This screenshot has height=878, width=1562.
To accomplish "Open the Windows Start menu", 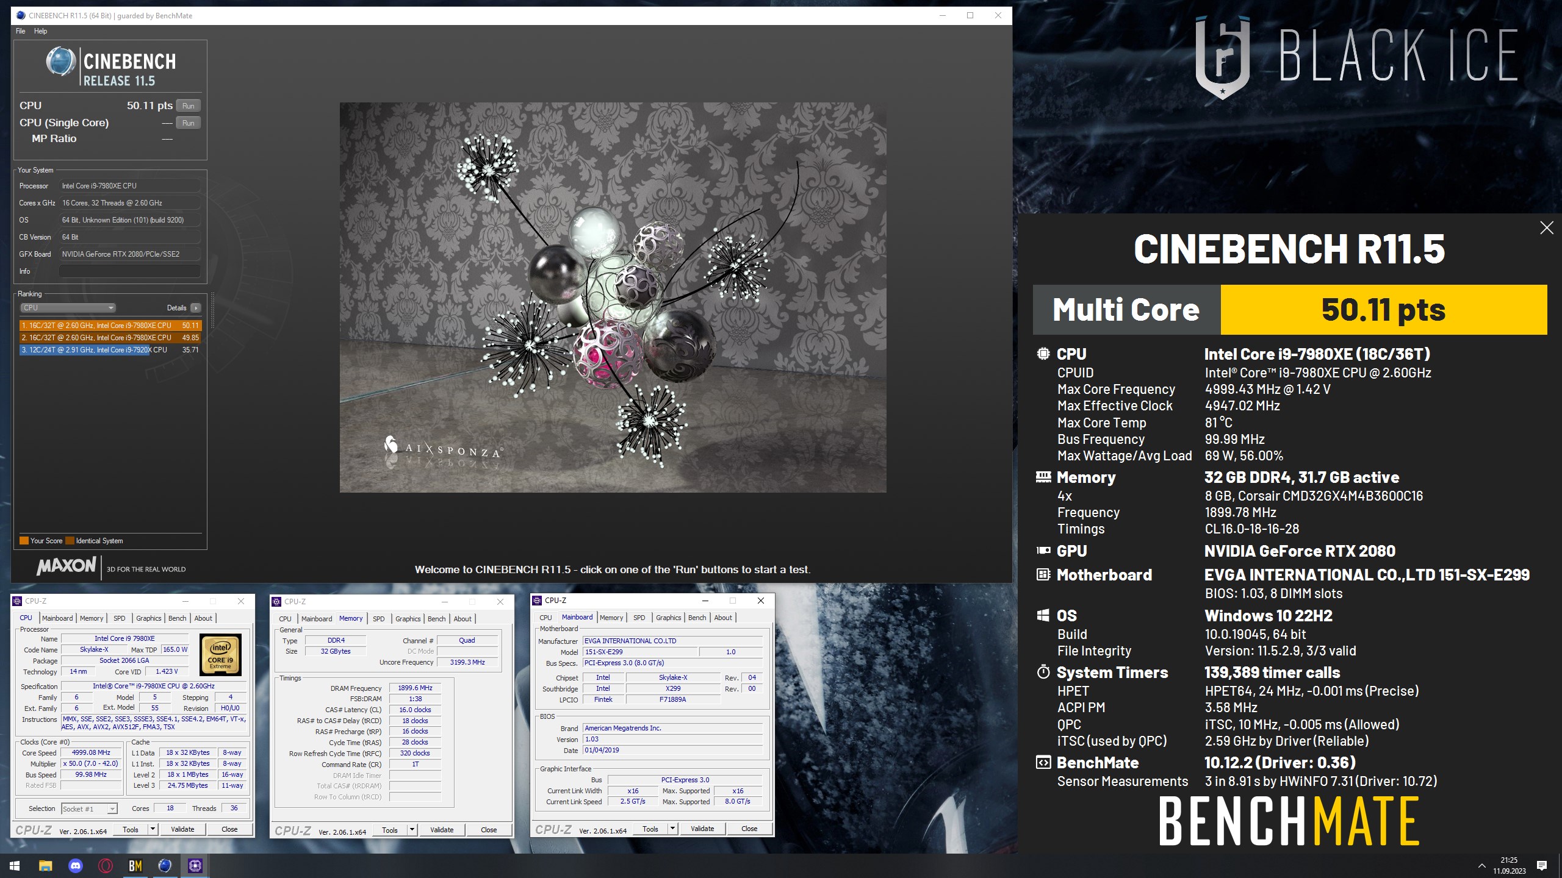I will pyautogui.click(x=15, y=866).
